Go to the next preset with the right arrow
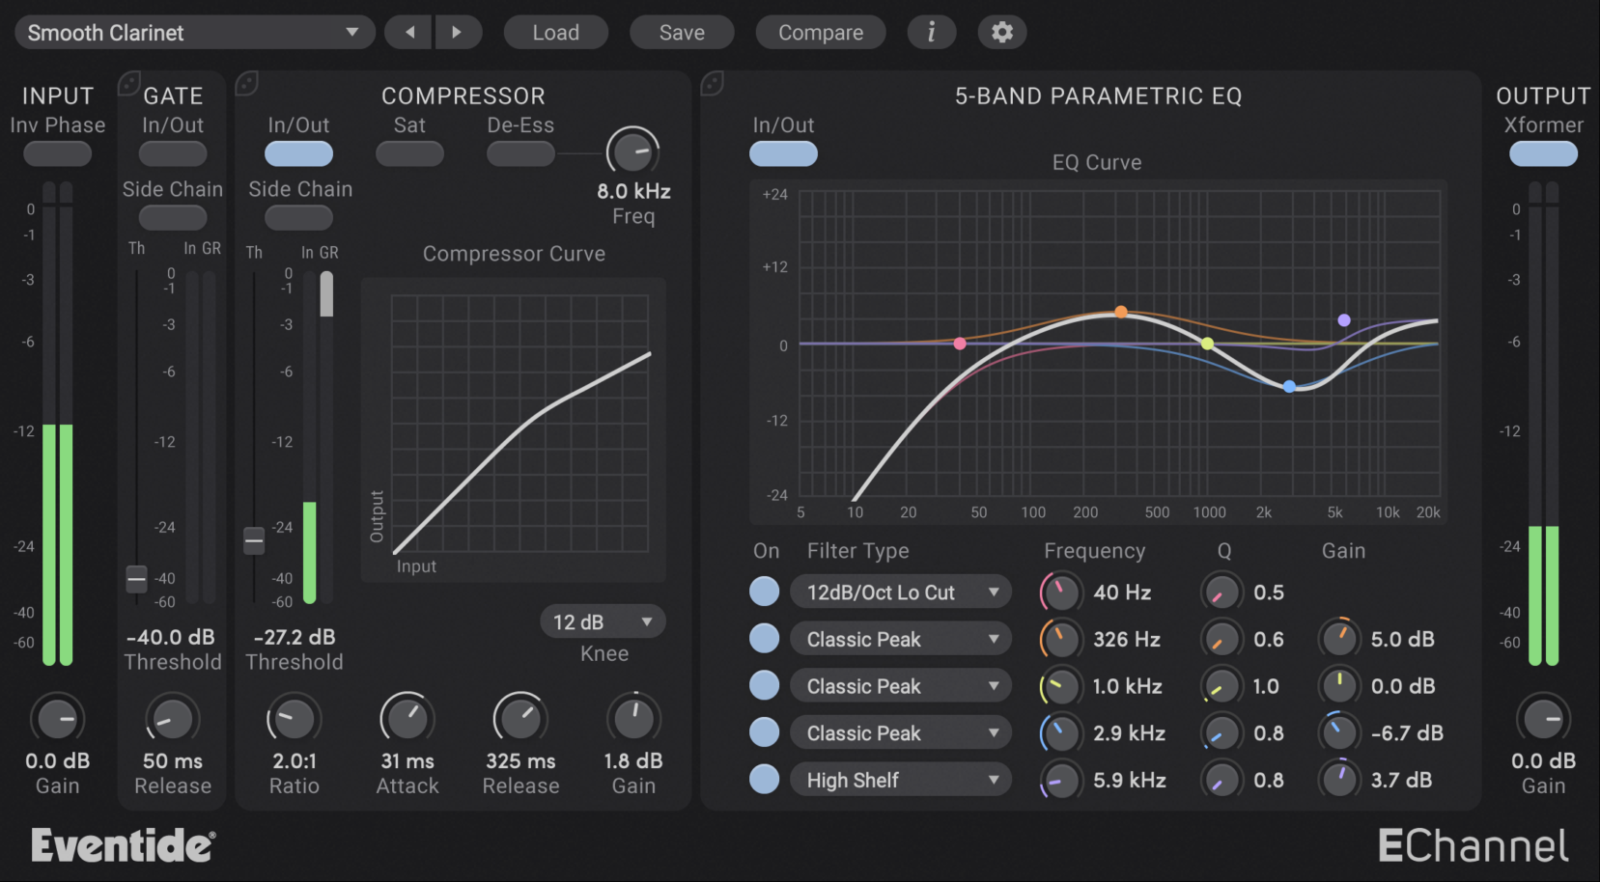Viewport: 1600px width, 882px height. tap(460, 32)
